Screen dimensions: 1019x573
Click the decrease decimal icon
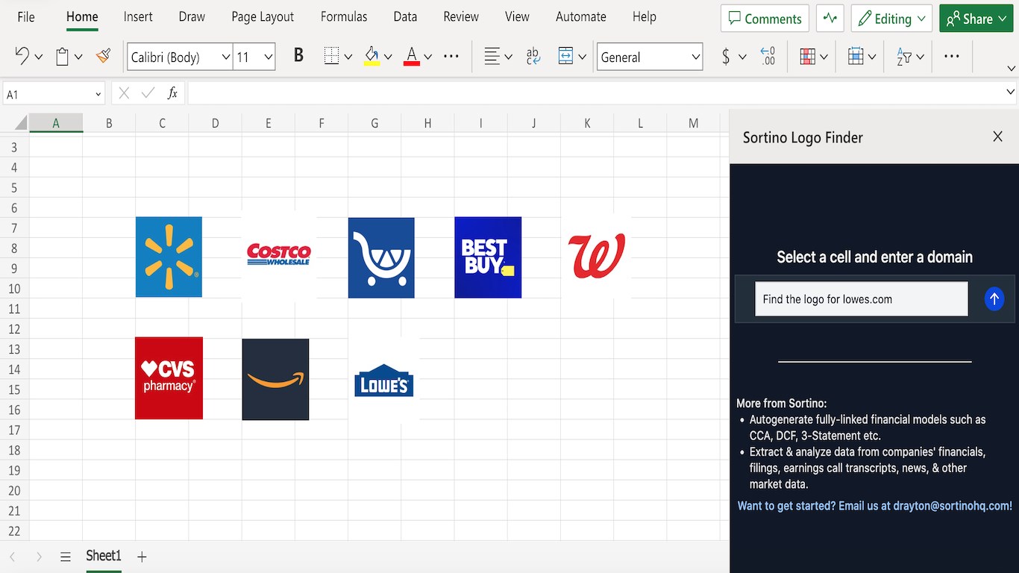[768, 57]
